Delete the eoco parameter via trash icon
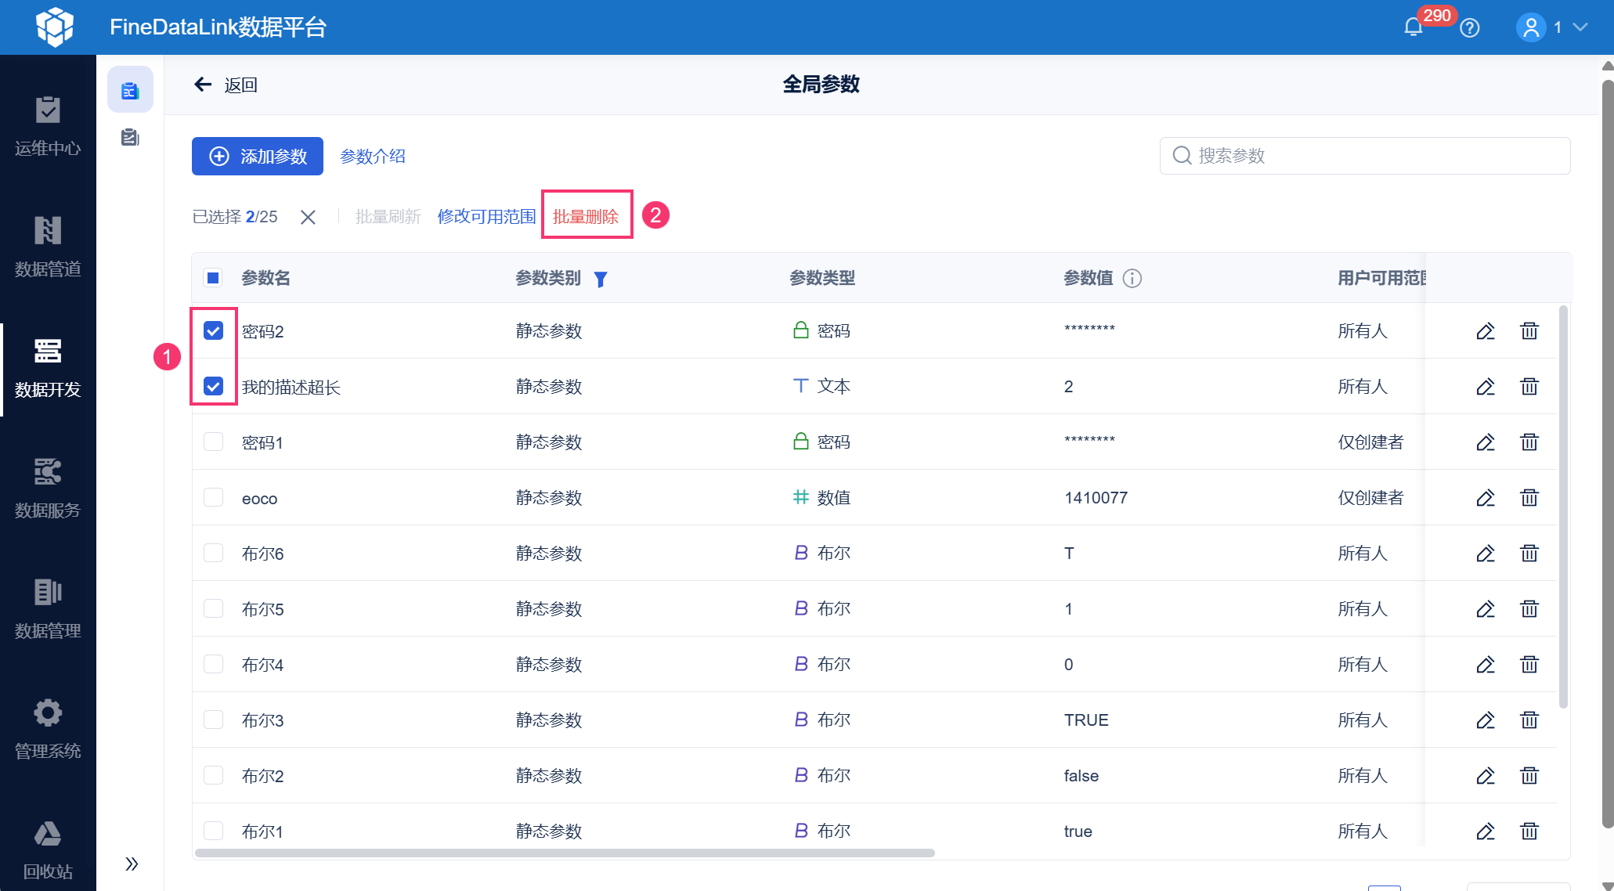 click(x=1529, y=498)
